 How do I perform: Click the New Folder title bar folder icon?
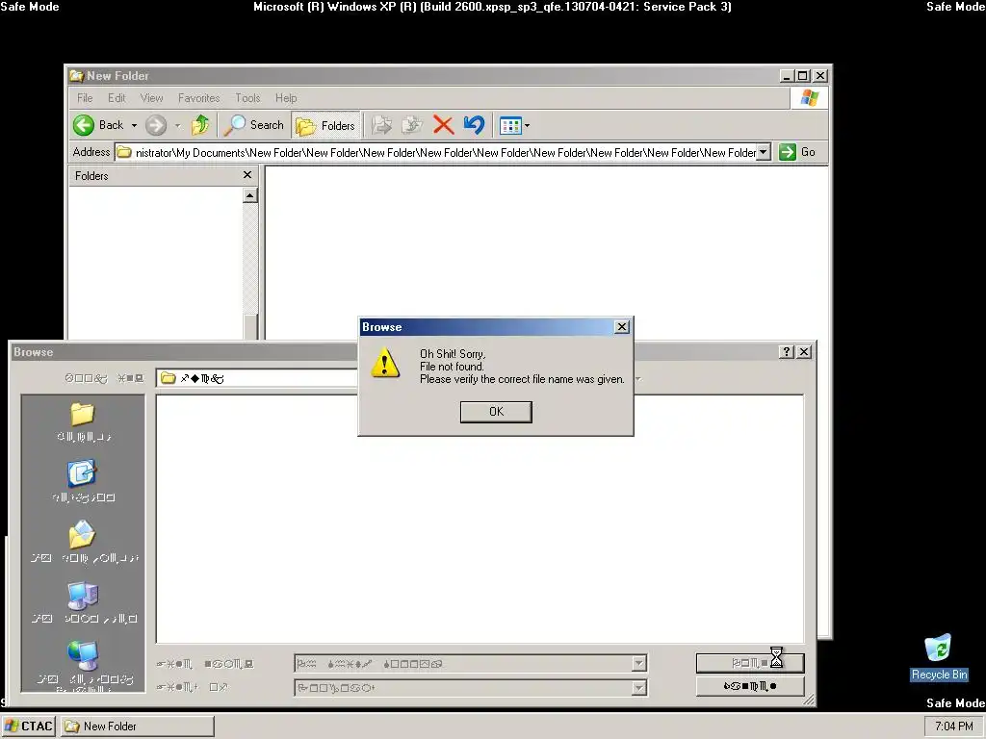77,76
